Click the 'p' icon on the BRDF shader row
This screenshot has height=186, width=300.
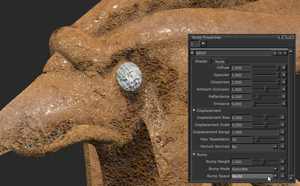pos(275,53)
